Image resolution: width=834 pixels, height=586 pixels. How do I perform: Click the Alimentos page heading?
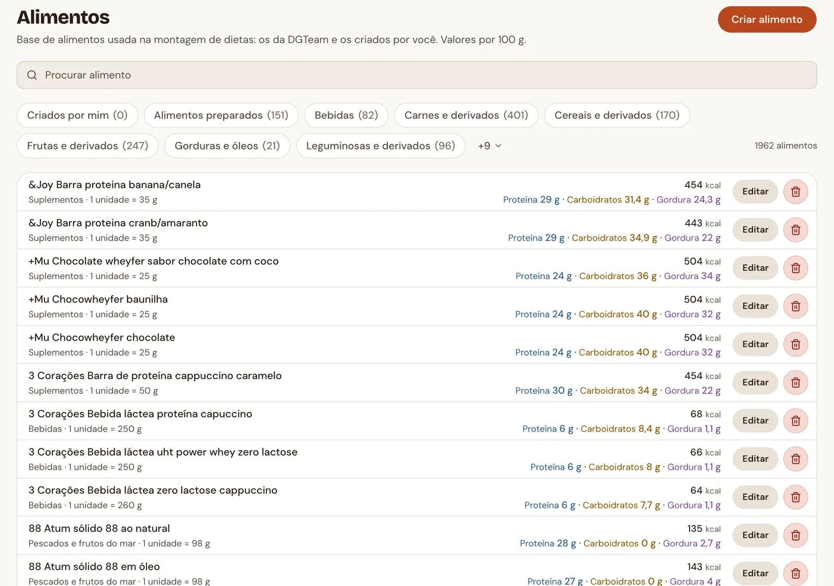pyautogui.click(x=63, y=17)
